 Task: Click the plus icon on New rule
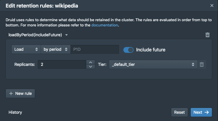[x=11, y=93]
